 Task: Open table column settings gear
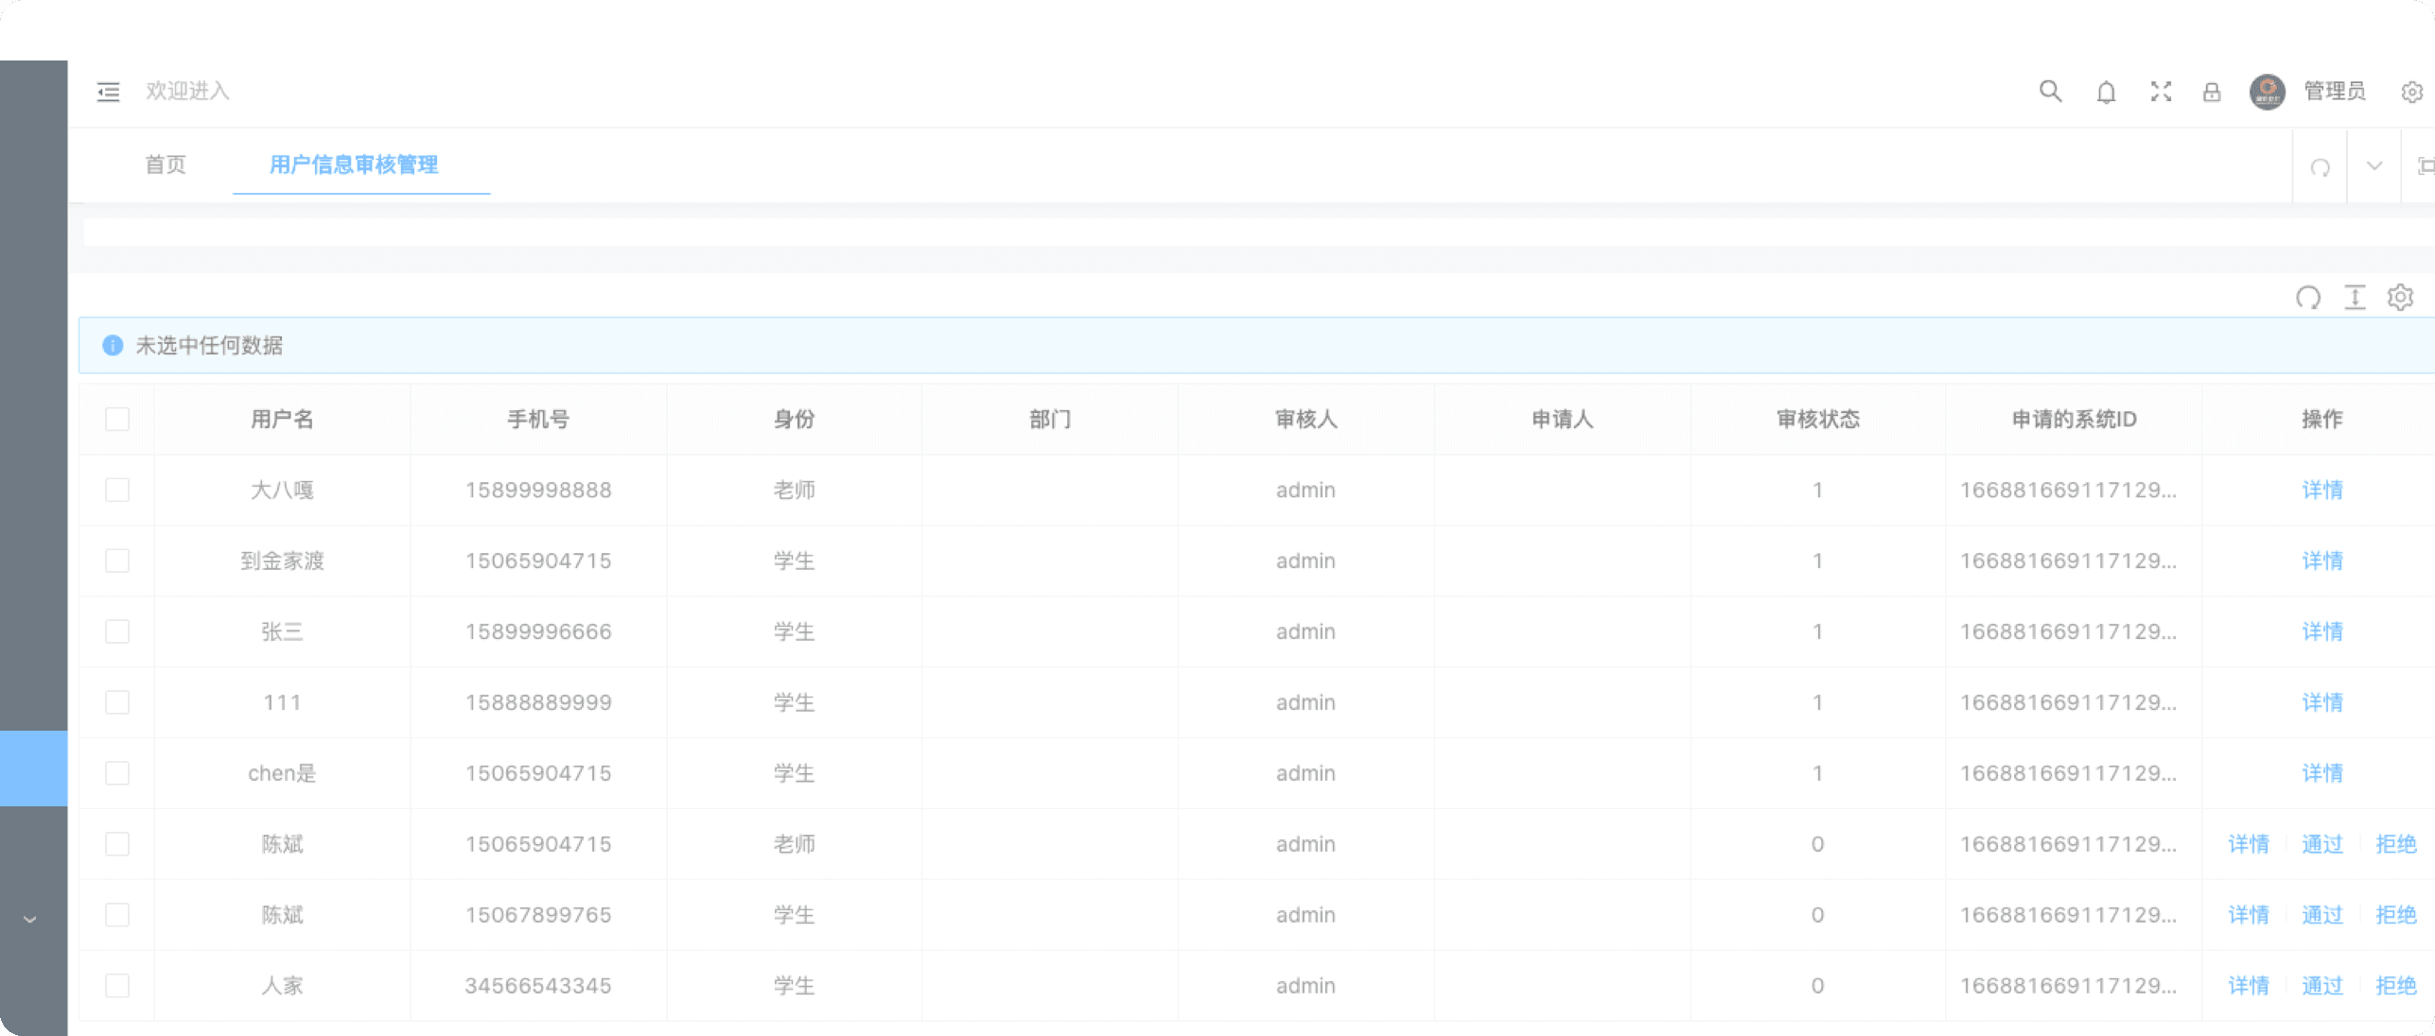point(2400,298)
